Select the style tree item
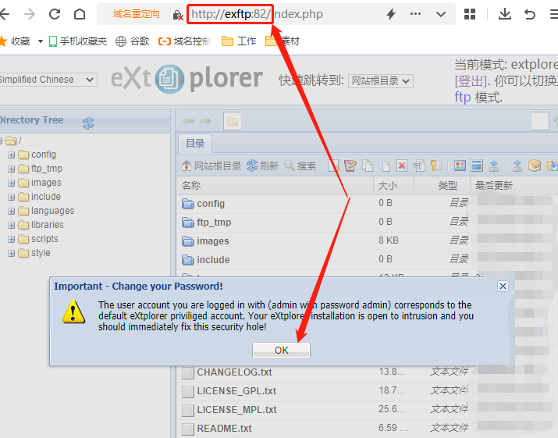The image size is (558, 438). (x=34, y=253)
